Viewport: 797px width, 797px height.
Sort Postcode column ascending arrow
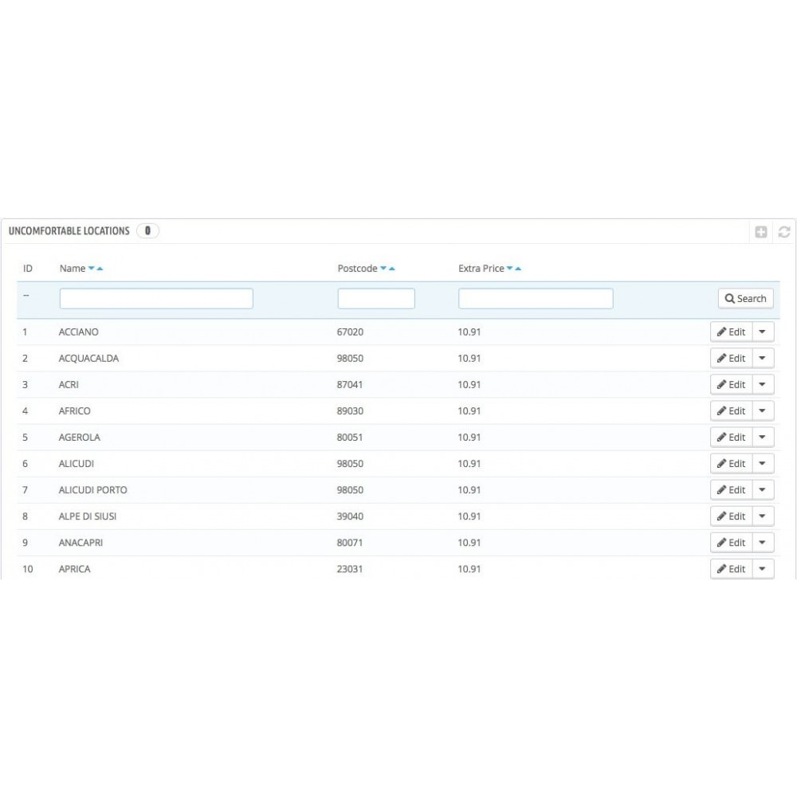point(392,269)
